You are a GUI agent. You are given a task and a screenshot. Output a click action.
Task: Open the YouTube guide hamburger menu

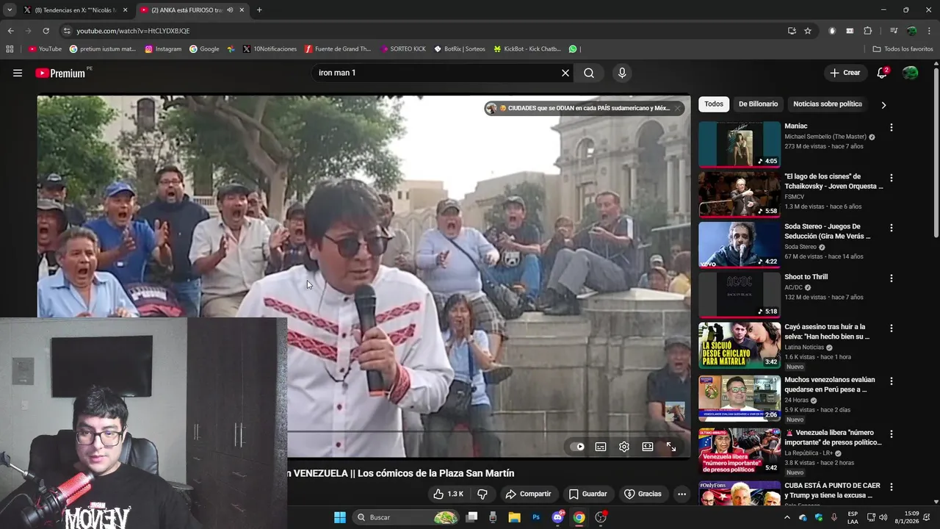[18, 73]
